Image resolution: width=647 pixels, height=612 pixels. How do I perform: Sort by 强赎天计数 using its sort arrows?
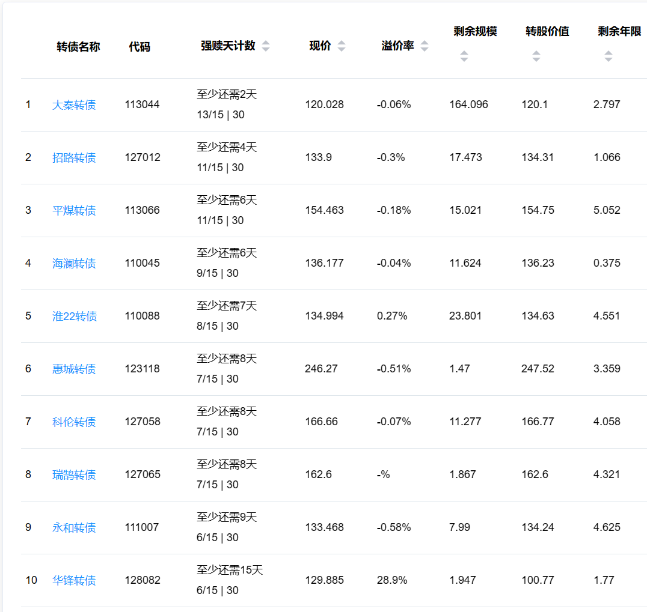coord(266,46)
